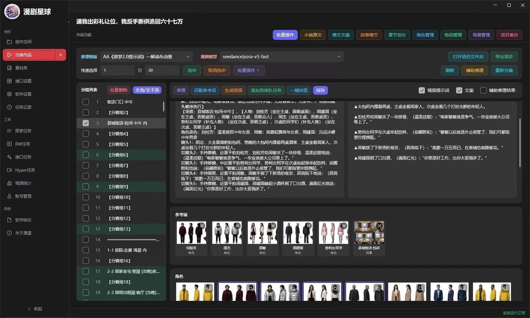Click the sidebar collapse chevron near title
This screenshot has height=318, width=530.
69,22
